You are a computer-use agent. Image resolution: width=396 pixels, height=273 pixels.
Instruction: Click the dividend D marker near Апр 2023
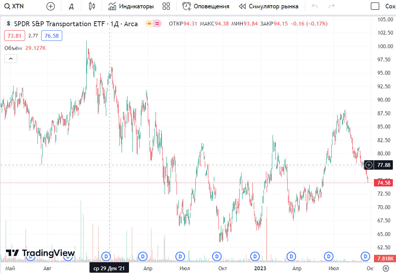(x=291, y=257)
